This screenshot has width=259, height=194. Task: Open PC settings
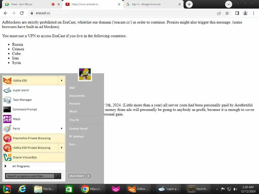tap(76, 136)
